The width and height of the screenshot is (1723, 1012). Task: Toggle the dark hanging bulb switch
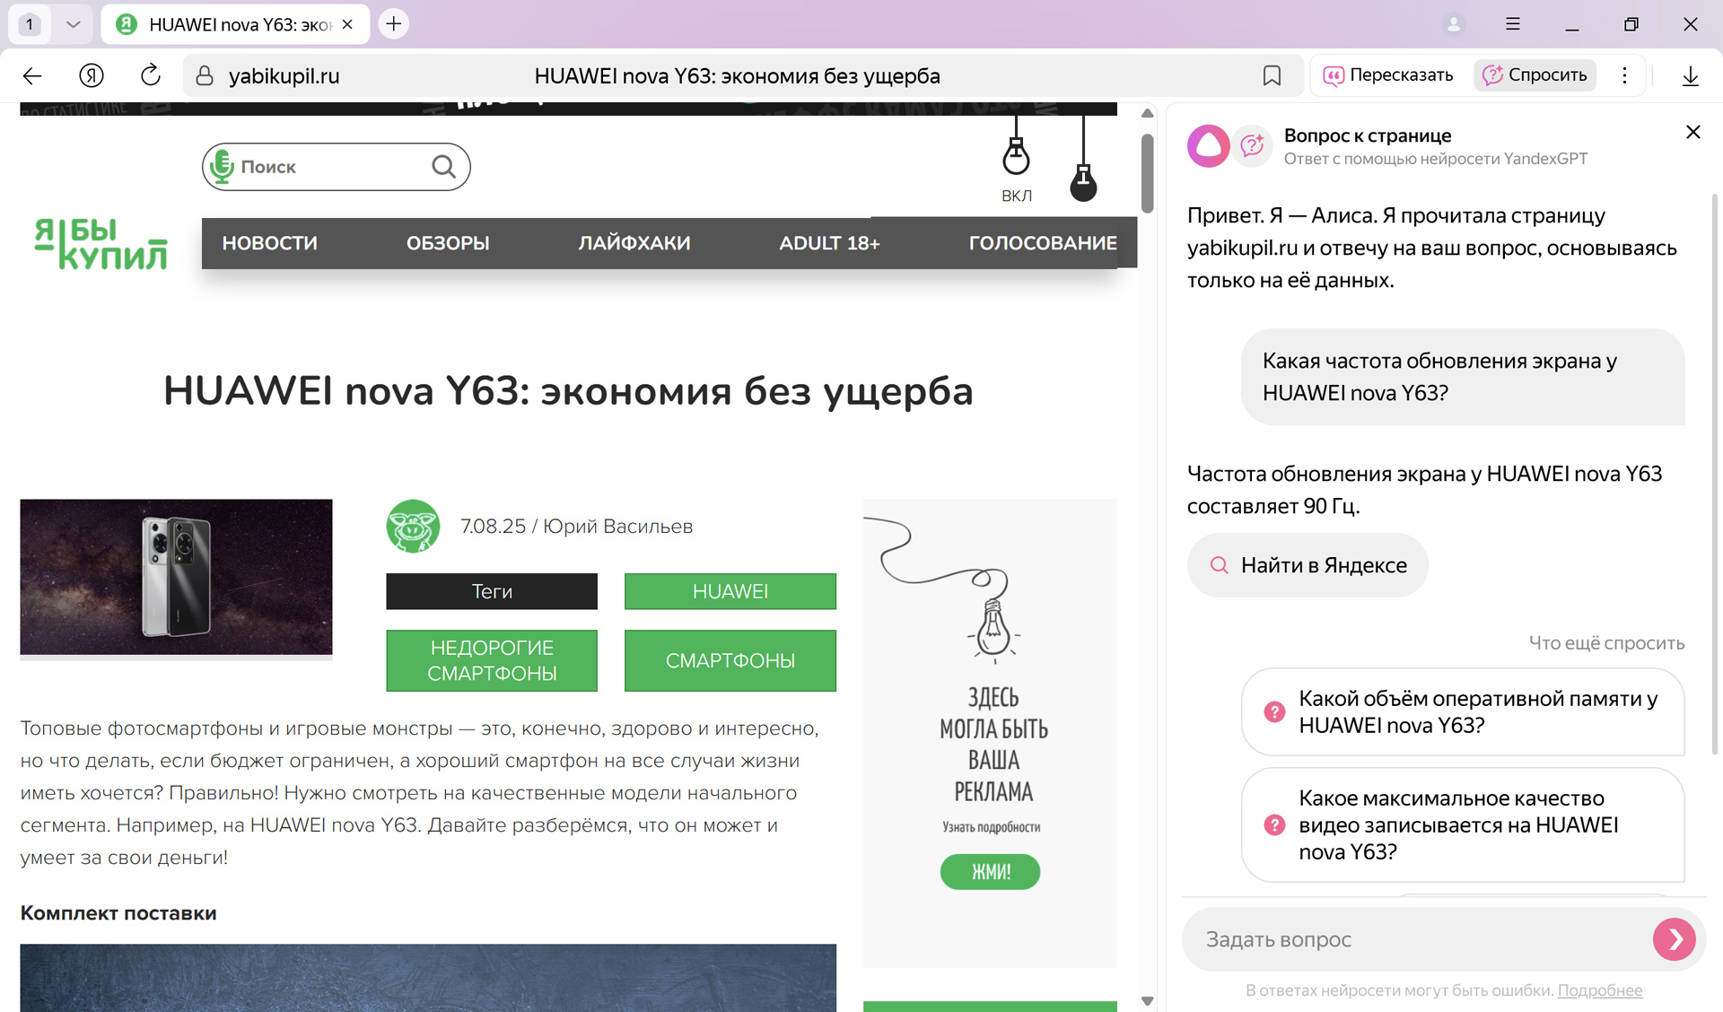pos(1083,159)
